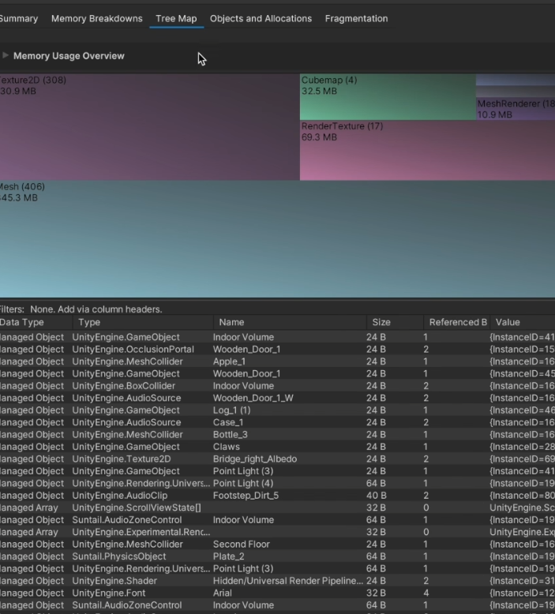Click the UnityEngine.Texture2D type cell
This screenshot has width=555, height=614.
pos(121,459)
